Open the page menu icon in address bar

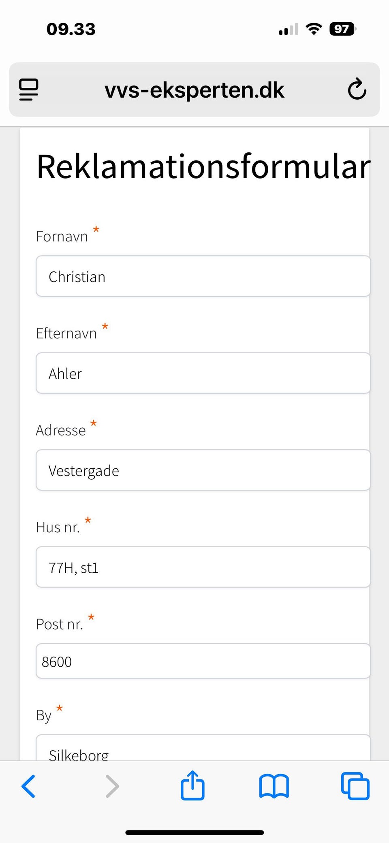(x=29, y=90)
